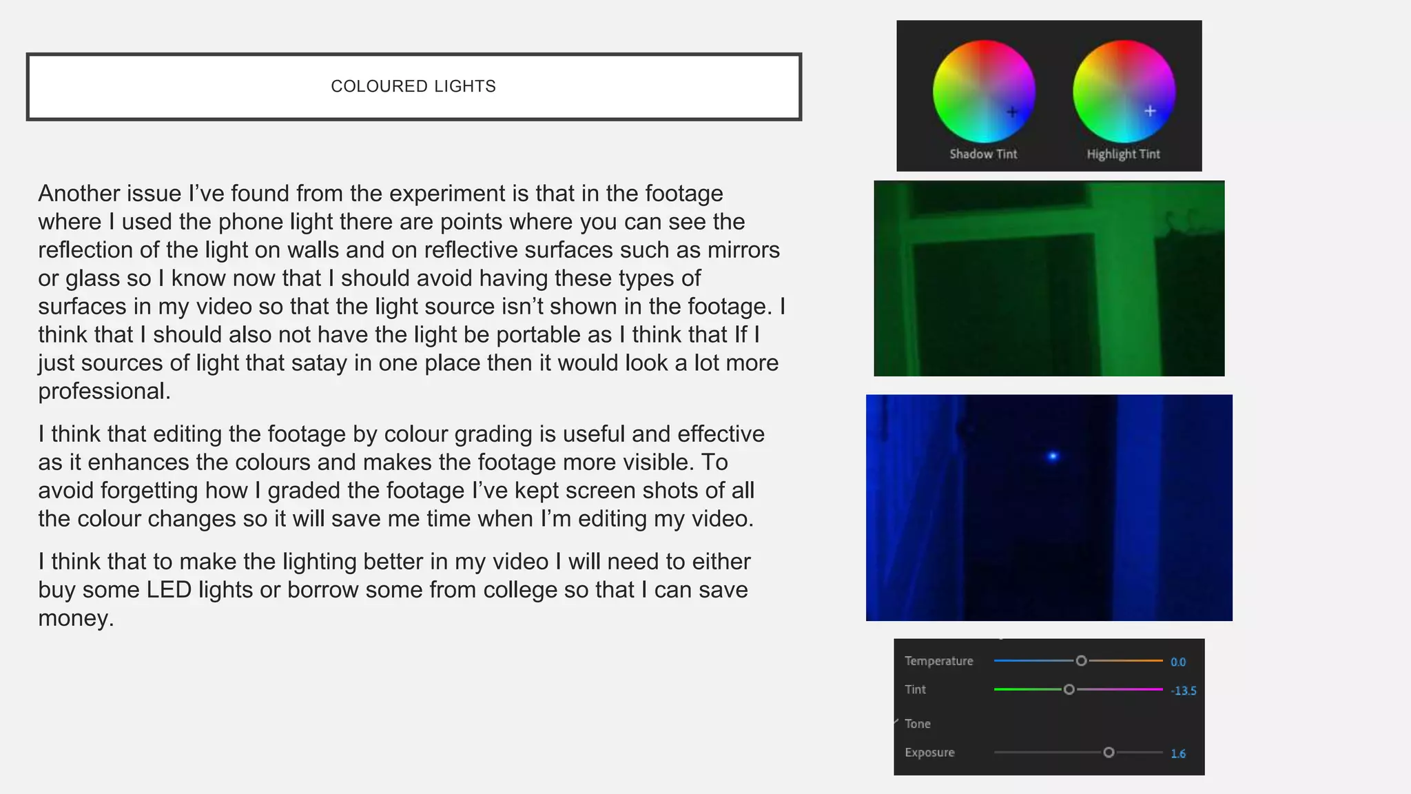Click the Exposure value 1.6
The image size is (1411, 794).
pos(1178,754)
